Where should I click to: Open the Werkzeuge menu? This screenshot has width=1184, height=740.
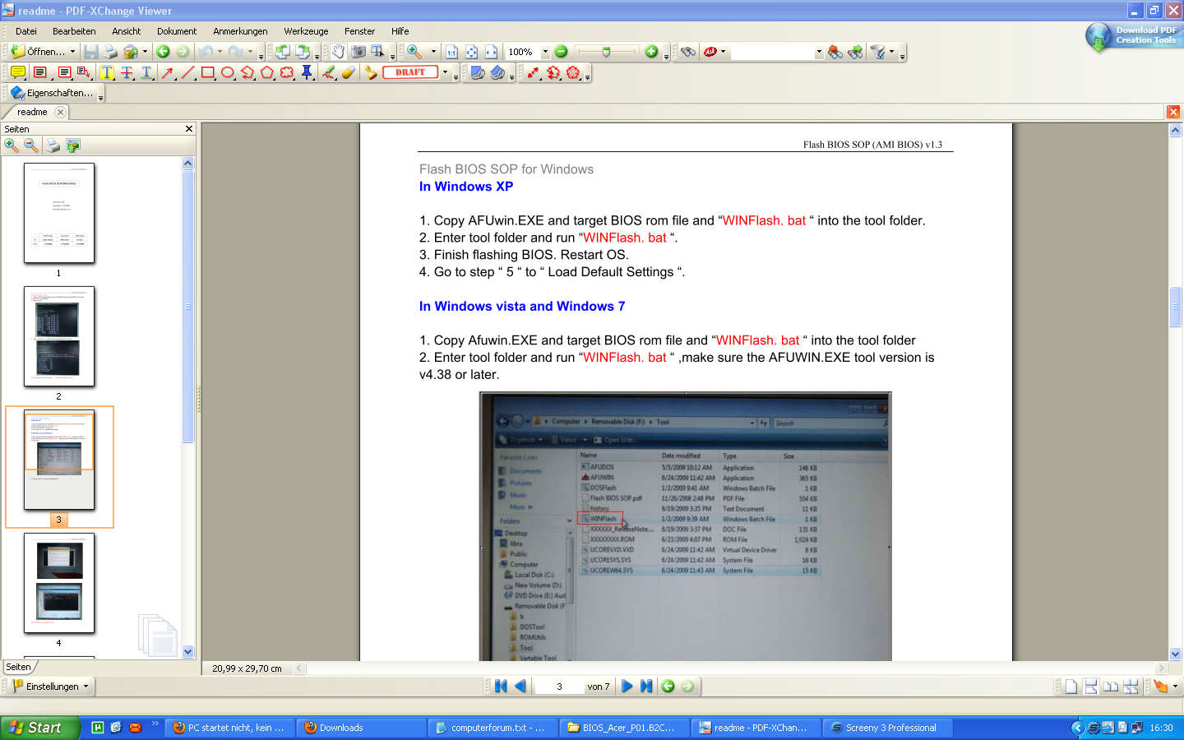pyautogui.click(x=306, y=31)
